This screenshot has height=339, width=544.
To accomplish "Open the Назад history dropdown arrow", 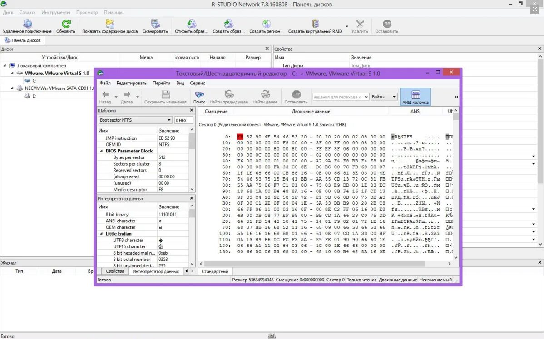I will (116, 97).
